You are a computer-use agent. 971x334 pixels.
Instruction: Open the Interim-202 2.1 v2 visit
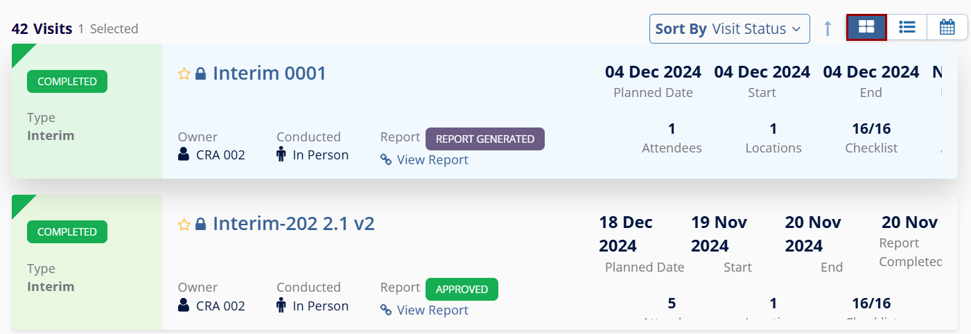(x=293, y=223)
